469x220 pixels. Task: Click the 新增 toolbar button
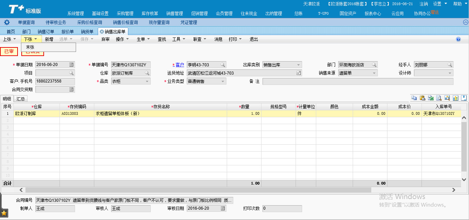[49, 39]
